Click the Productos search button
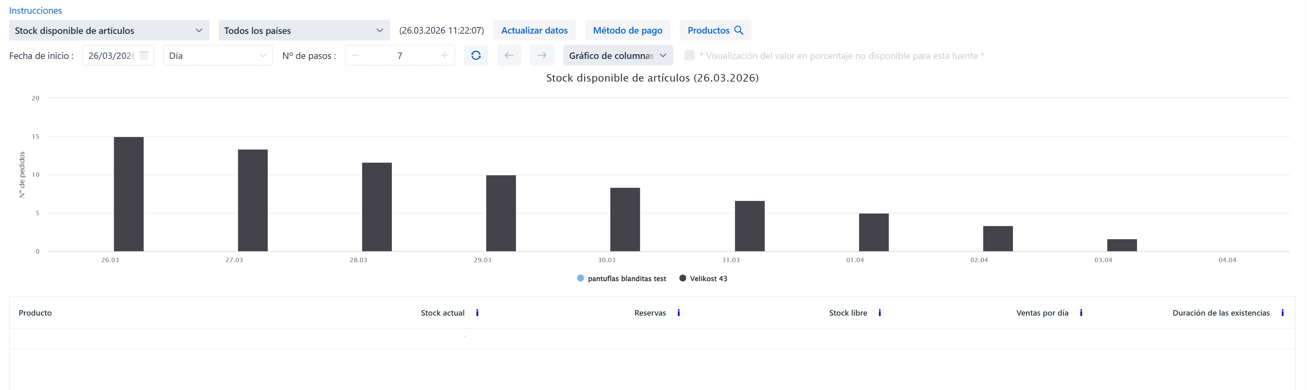Viewport: 1307px width, 390px height. 715,31
